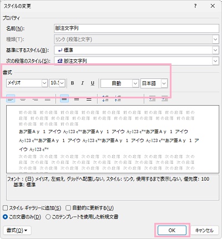Open the 自動 font color dropdown
222x239 pixels.
click(x=135, y=83)
